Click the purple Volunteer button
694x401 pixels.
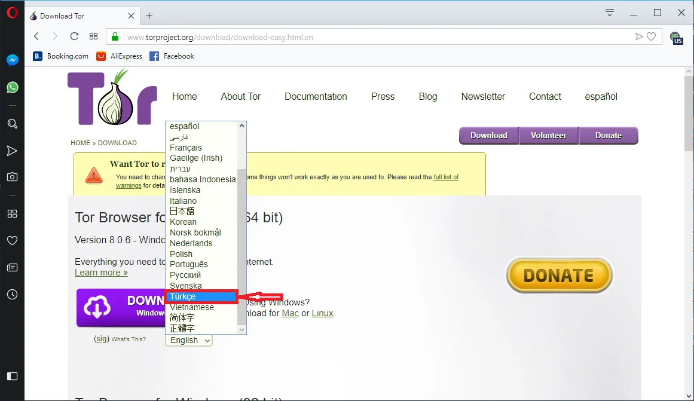[548, 136]
